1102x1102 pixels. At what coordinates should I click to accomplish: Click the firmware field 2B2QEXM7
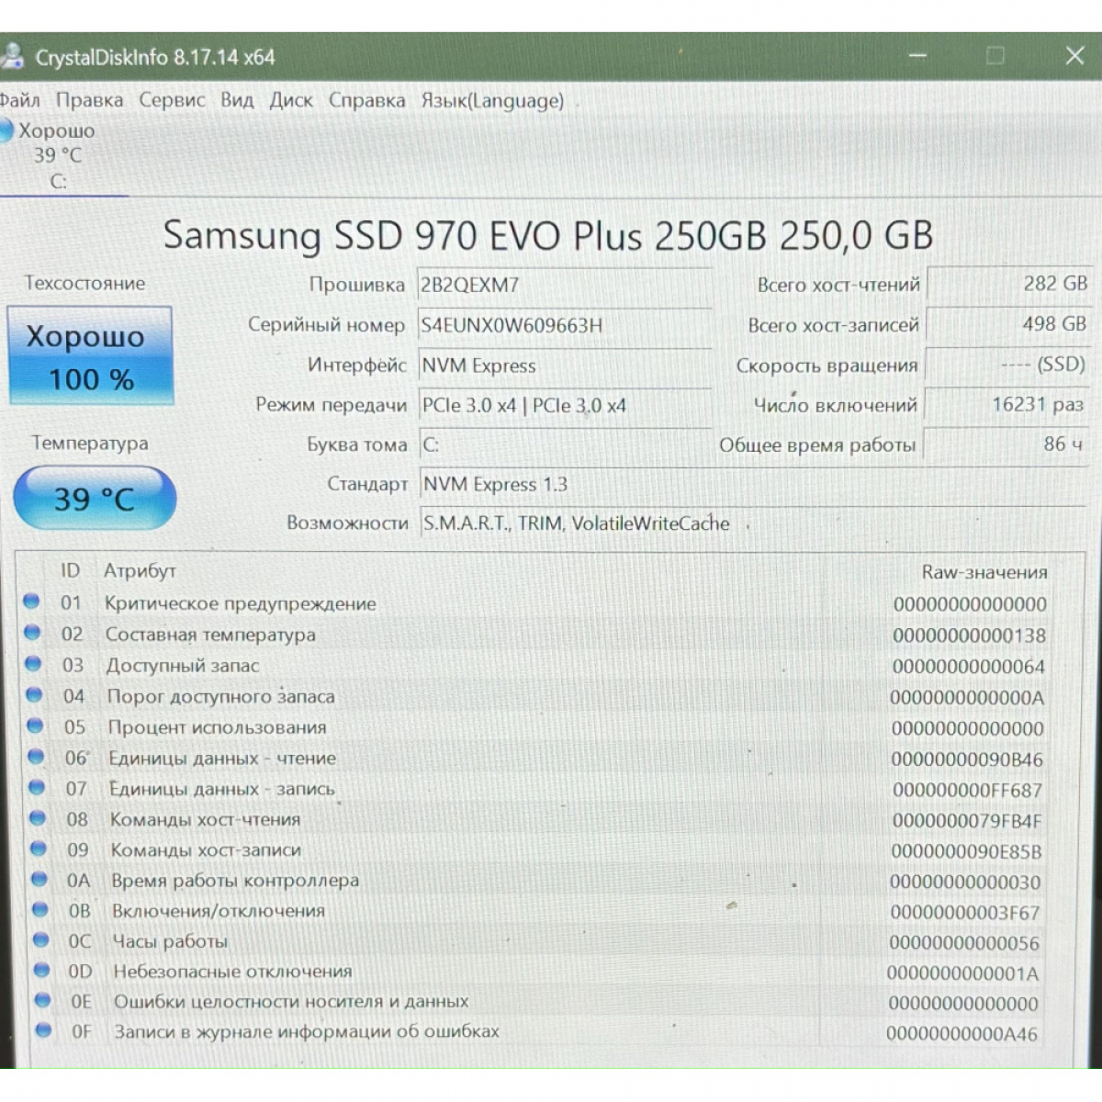pos(564,285)
